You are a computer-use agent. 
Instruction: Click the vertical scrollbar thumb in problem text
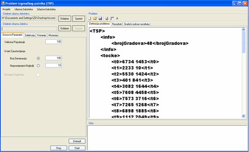[244, 42]
